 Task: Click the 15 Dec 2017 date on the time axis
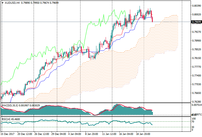coord(8,134)
